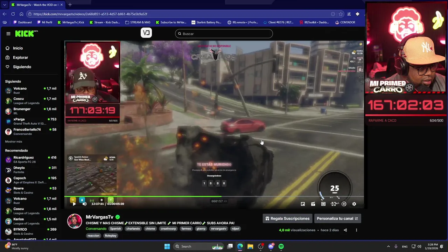Open Coscu channel under Siguiendo
448x252 pixels.
pyautogui.click(x=31, y=101)
